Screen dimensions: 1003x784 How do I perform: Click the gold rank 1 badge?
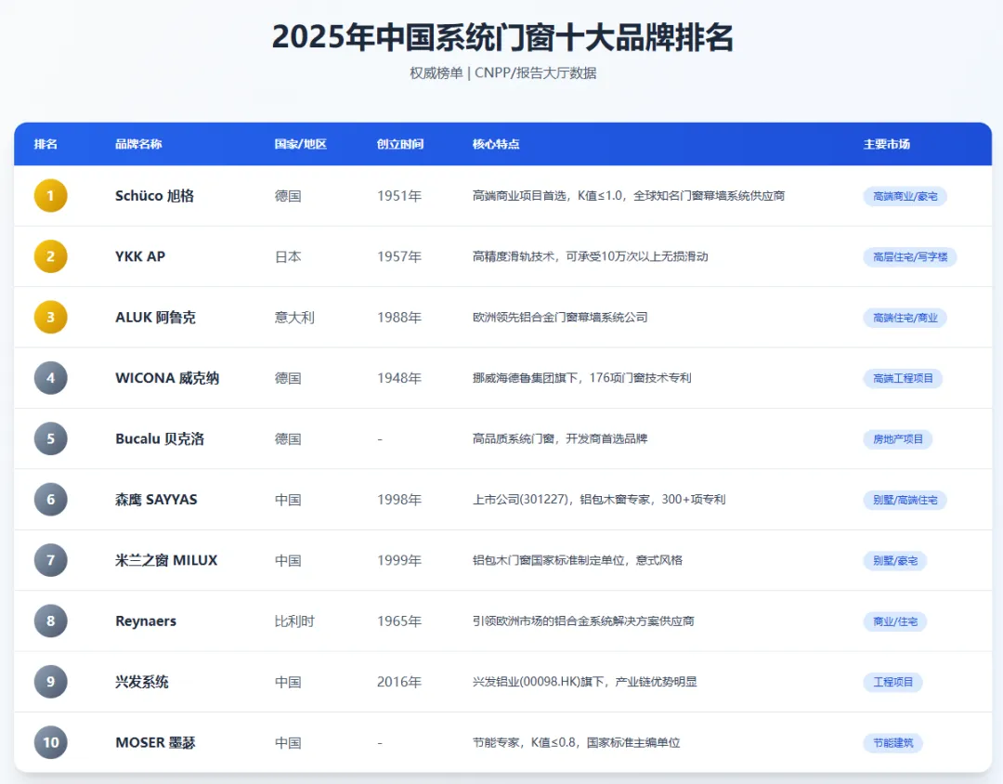tap(50, 196)
